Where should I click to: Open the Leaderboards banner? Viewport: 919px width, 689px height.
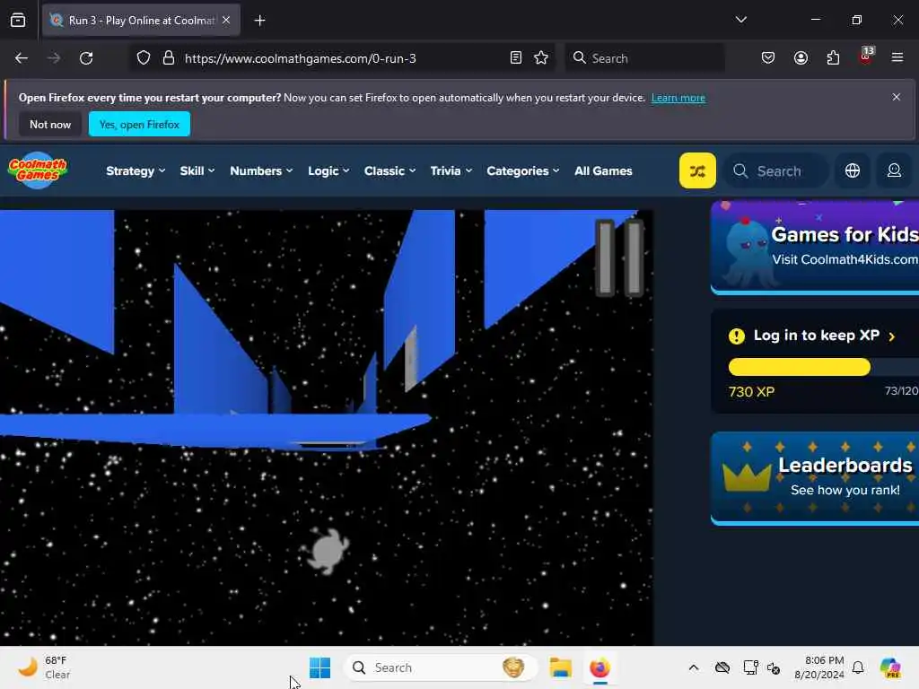pos(815,478)
